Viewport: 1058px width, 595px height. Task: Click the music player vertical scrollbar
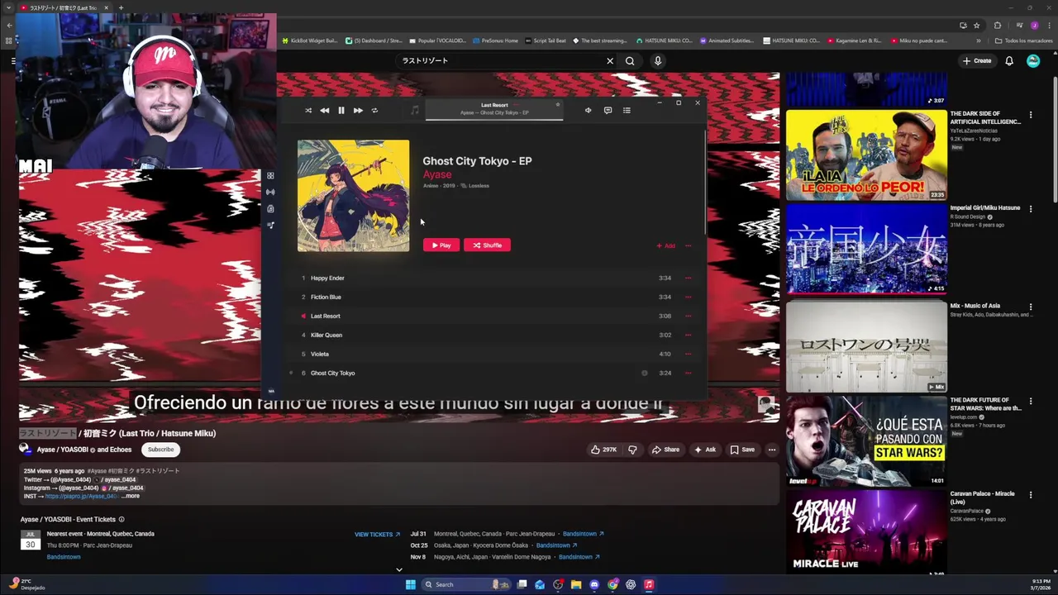pos(705,182)
